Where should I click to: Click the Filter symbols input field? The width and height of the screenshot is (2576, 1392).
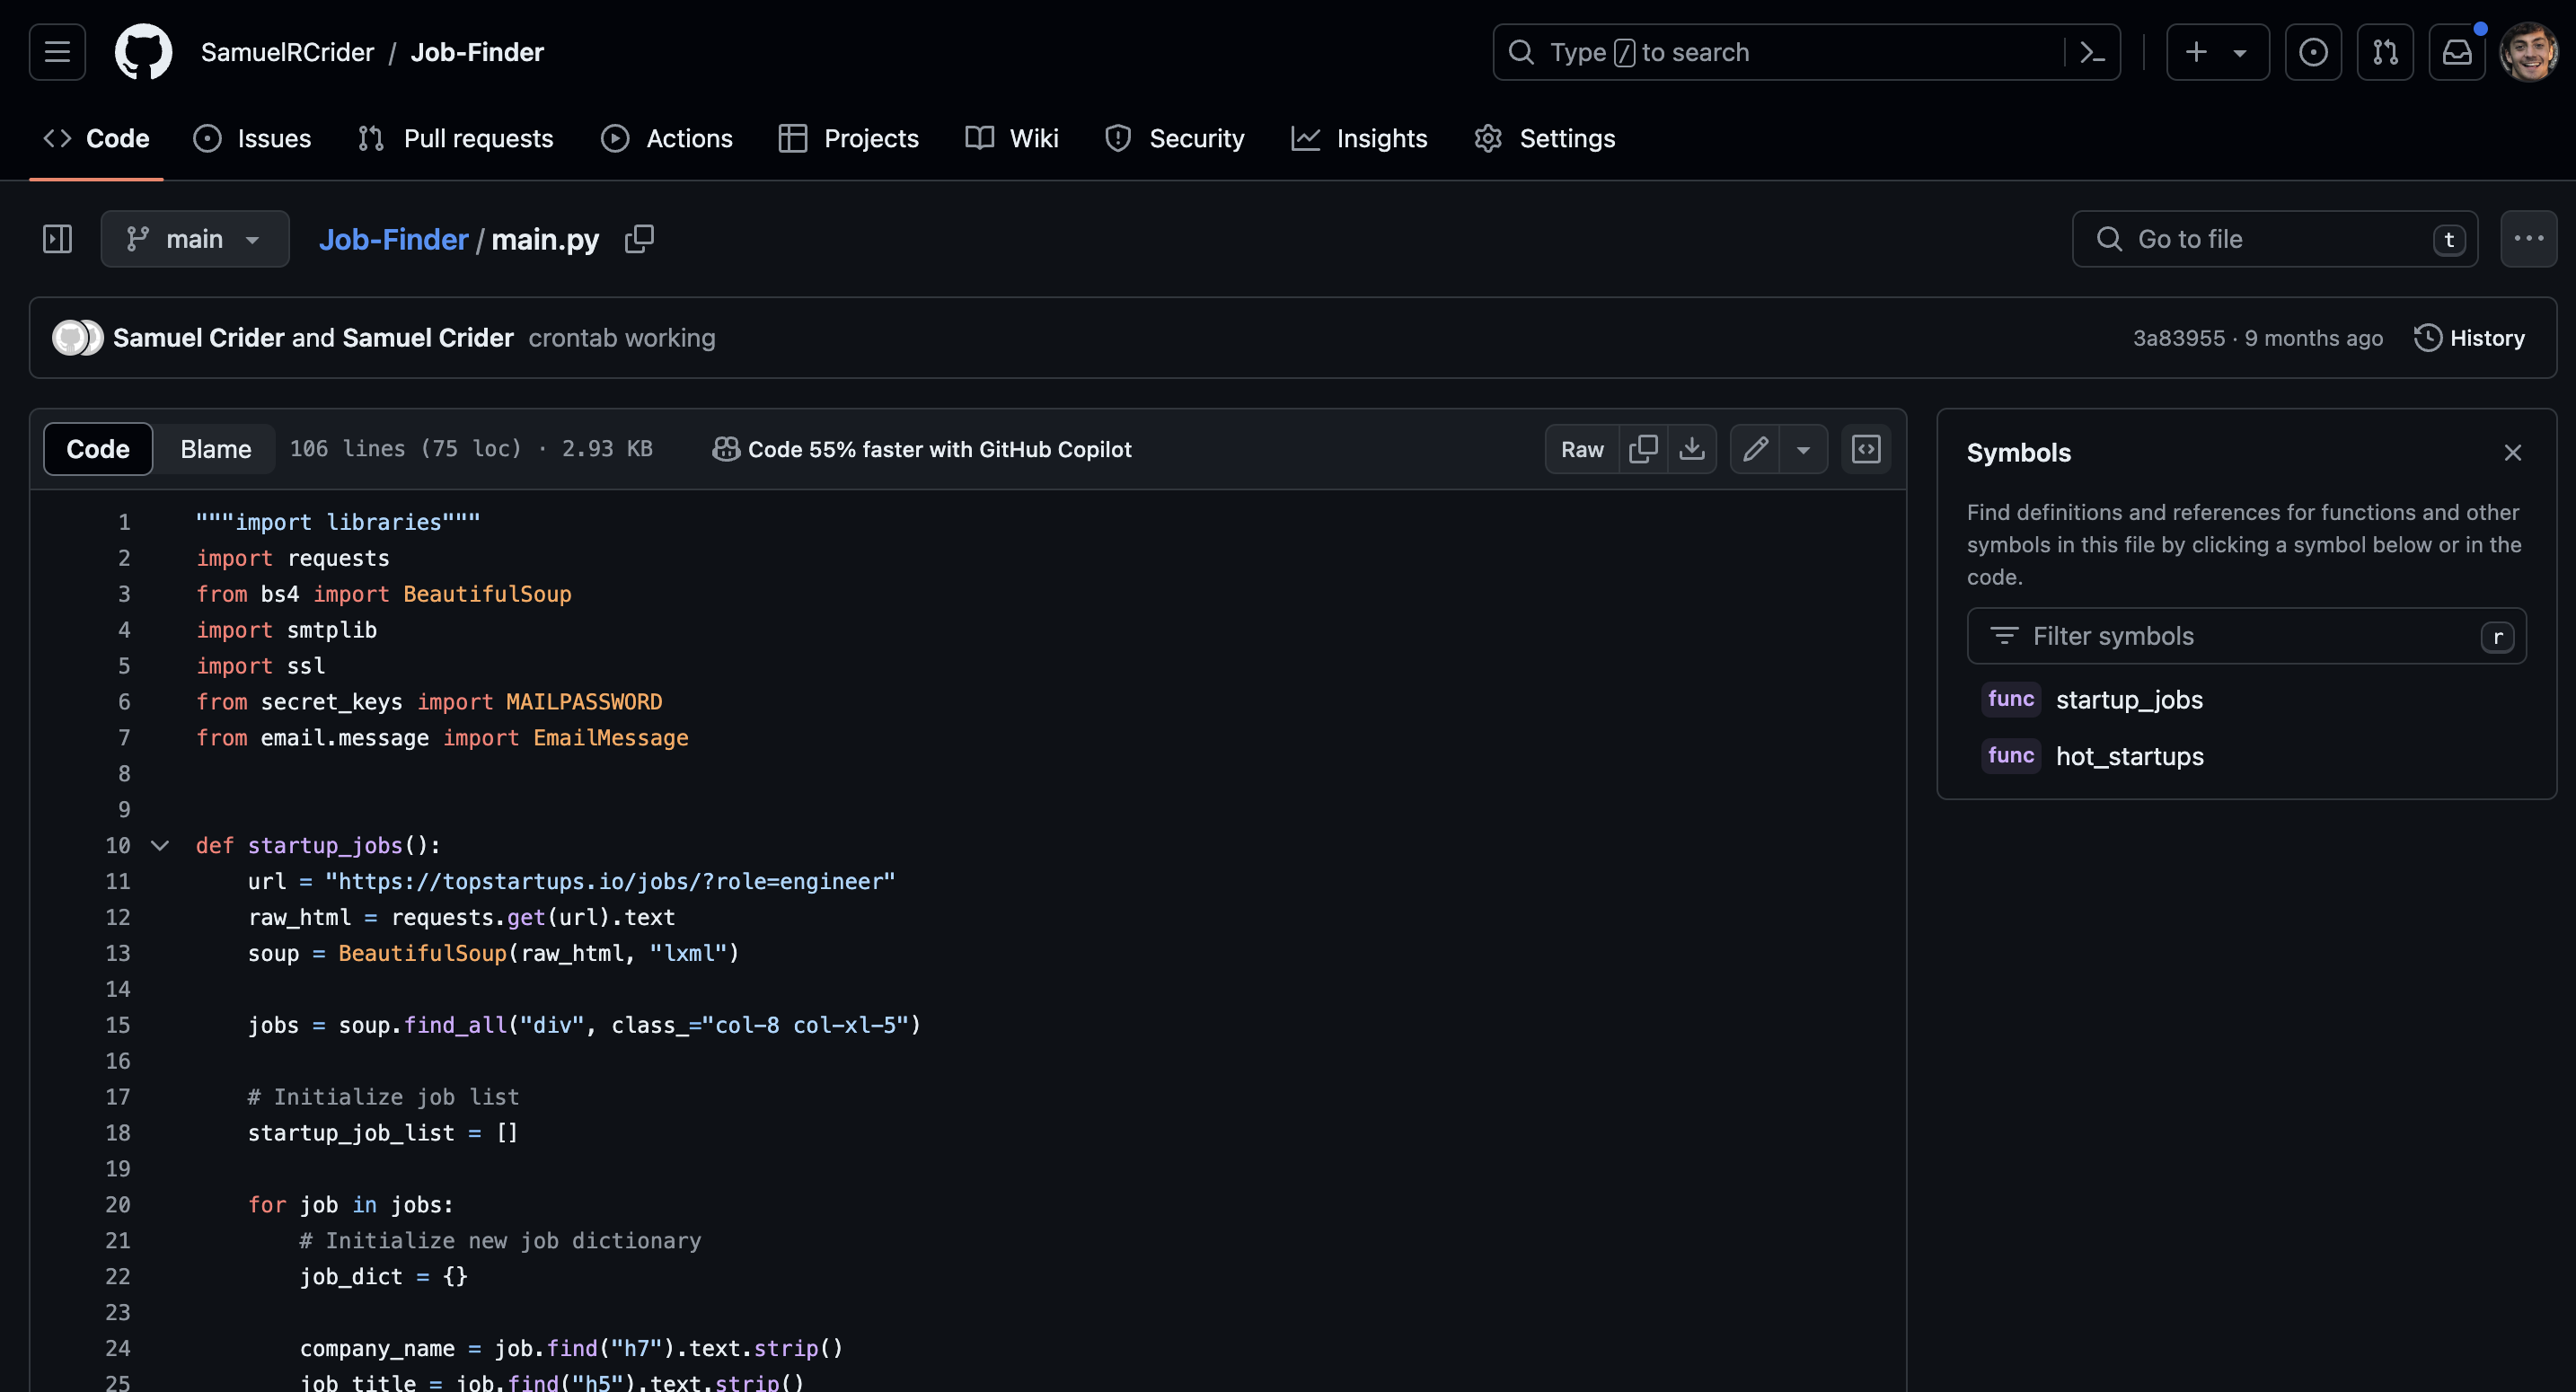pyautogui.click(x=2246, y=636)
